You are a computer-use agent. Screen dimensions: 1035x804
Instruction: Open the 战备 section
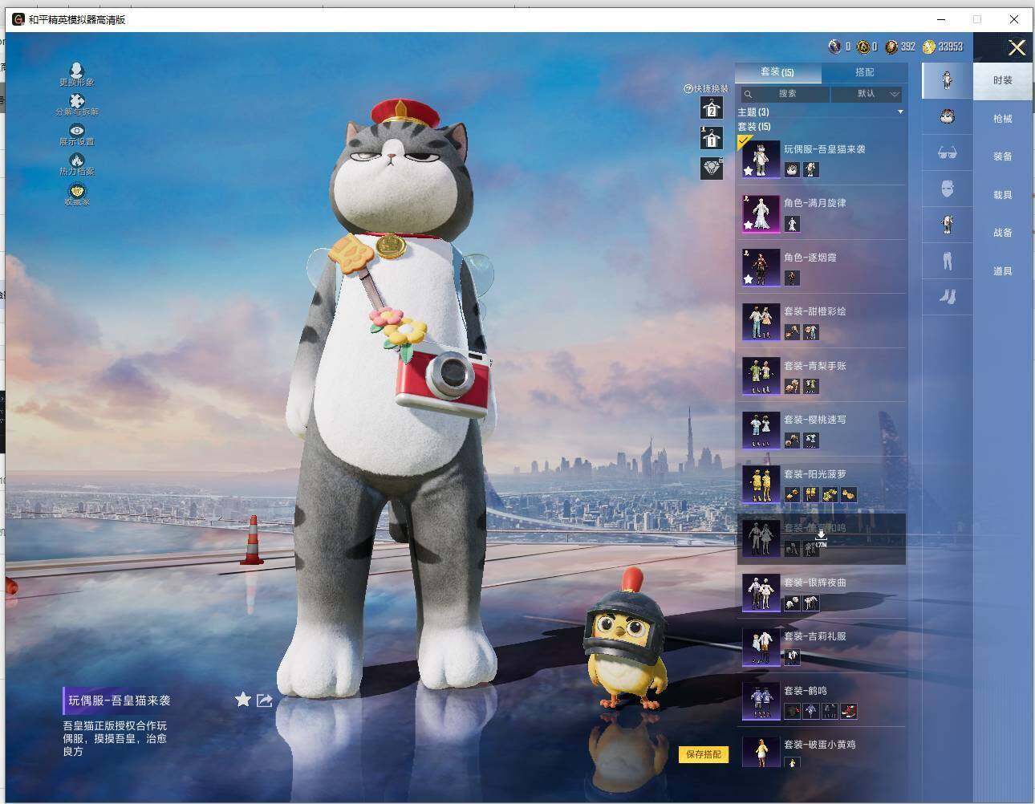[1003, 233]
